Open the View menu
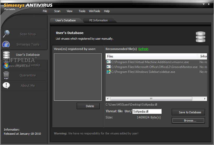 (x=69, y=11)
